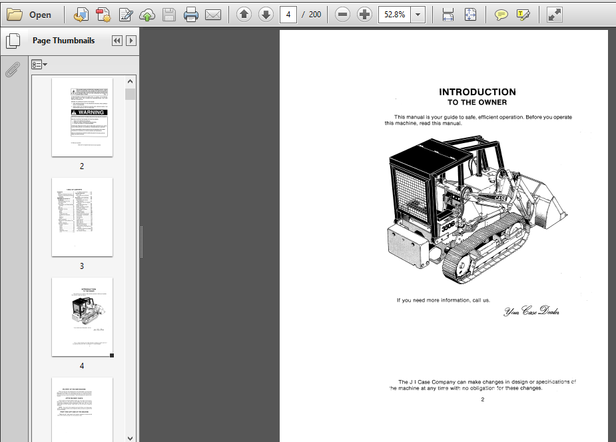The height and width of the screenshot is (442, 616).
Task: Click 'If you need more information, call us.'
Action: point(443,300)
